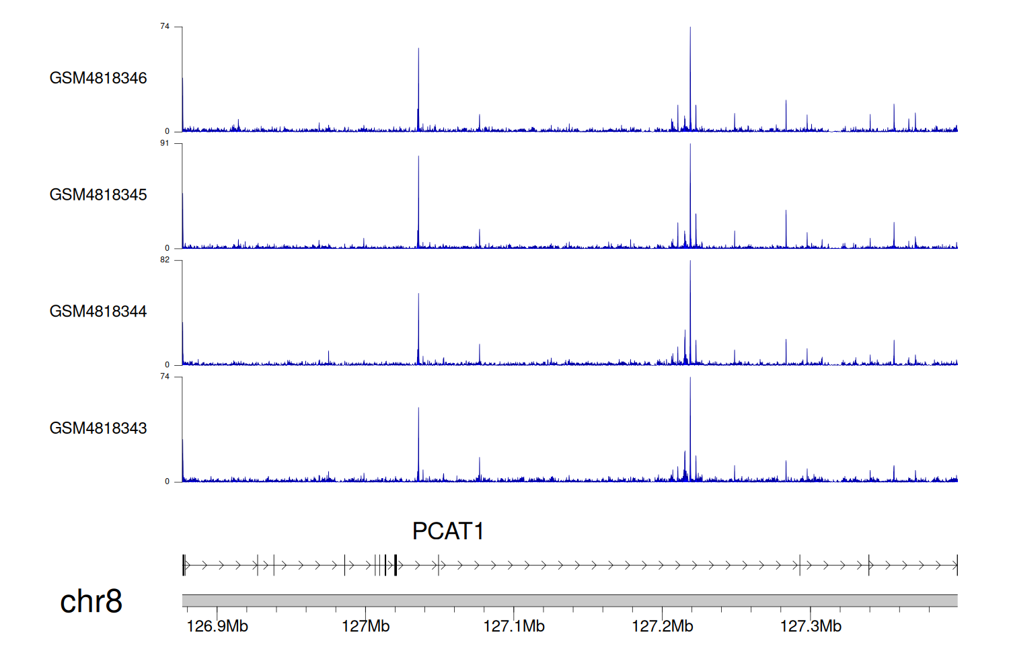This screenshot has width=1009, height=659.
Task: Click the 127.2Mb axis tick label
Action: tap(662, 627)
